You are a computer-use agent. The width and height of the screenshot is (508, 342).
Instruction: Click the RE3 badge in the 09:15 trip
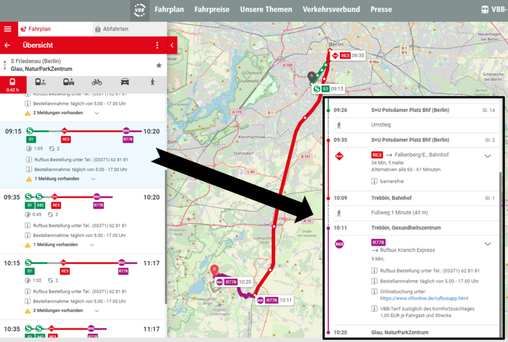pos(65,140)
